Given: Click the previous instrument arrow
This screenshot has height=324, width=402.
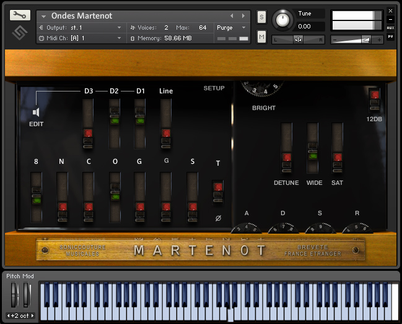Looking at the screenshot, I should click(x=232, y=15).
